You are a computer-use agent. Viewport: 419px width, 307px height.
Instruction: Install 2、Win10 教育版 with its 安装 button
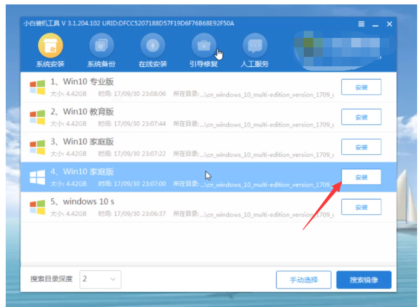pos(361,117)
